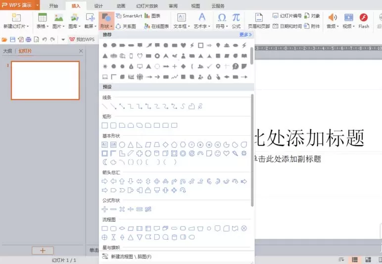Viewport: 382px width, 264px height.
Task: Pick the up arrow in 箭头总汇
Action: [x=122, y=181]
